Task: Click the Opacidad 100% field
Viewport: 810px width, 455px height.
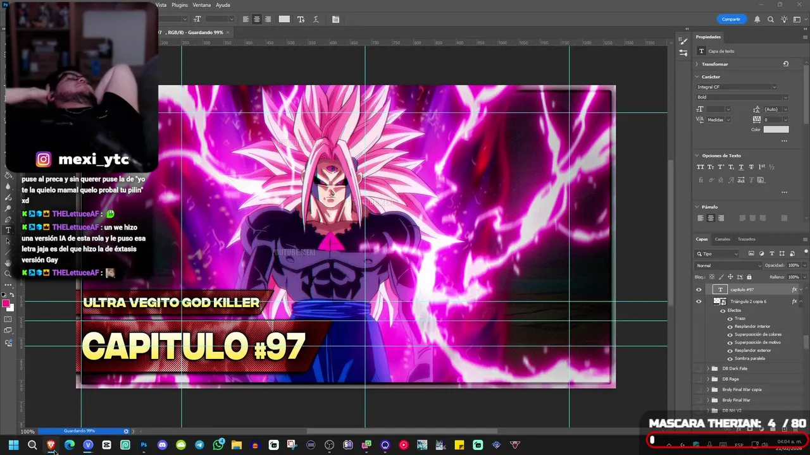Action: tap(794, 265)
